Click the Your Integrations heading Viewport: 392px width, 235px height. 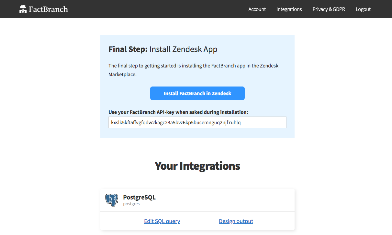pos(197,166)
